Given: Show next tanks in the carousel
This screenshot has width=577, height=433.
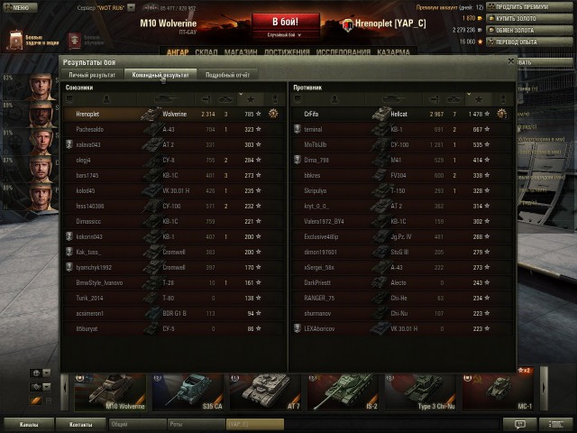Looking at the screenshot, I should pos(544,388).
